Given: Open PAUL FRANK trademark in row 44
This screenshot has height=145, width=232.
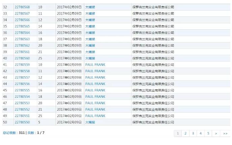Looking at the screenshot, I should coord(95,84).
